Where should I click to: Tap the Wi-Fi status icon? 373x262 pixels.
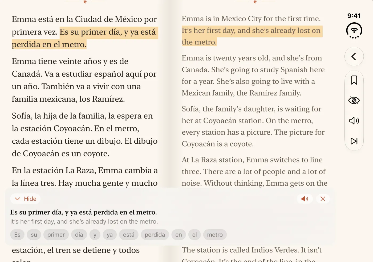[354, 31]
